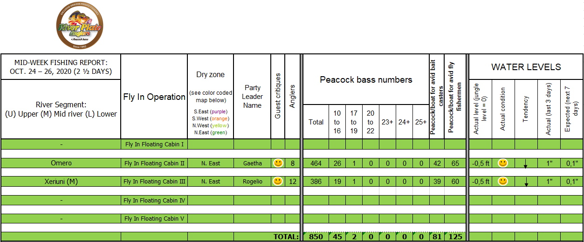This screenshot has width=584, height=242.
Task: Click the Mid-Week Fishing Report title cell
Action: coord(61,67)
